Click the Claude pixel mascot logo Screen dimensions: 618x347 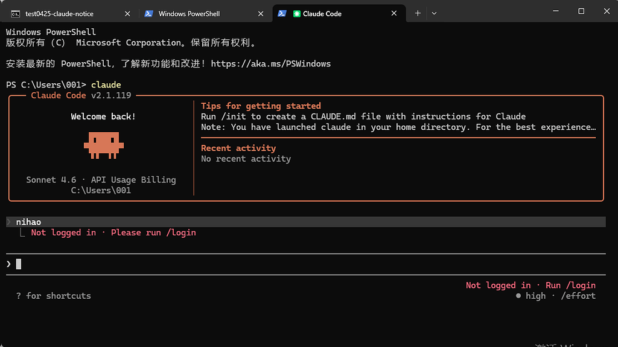pos(104,145)
